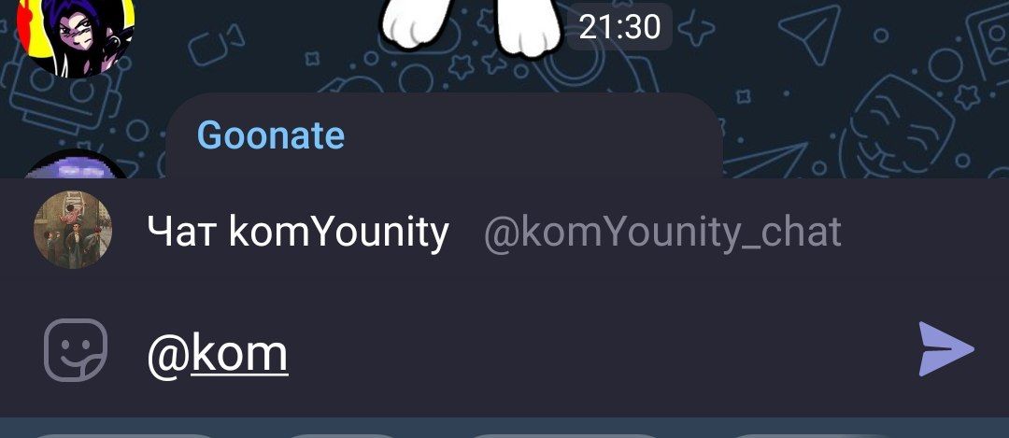The image size is (1009, 438).
Task: Open the sticker and emoji panel
Action: 76,350
